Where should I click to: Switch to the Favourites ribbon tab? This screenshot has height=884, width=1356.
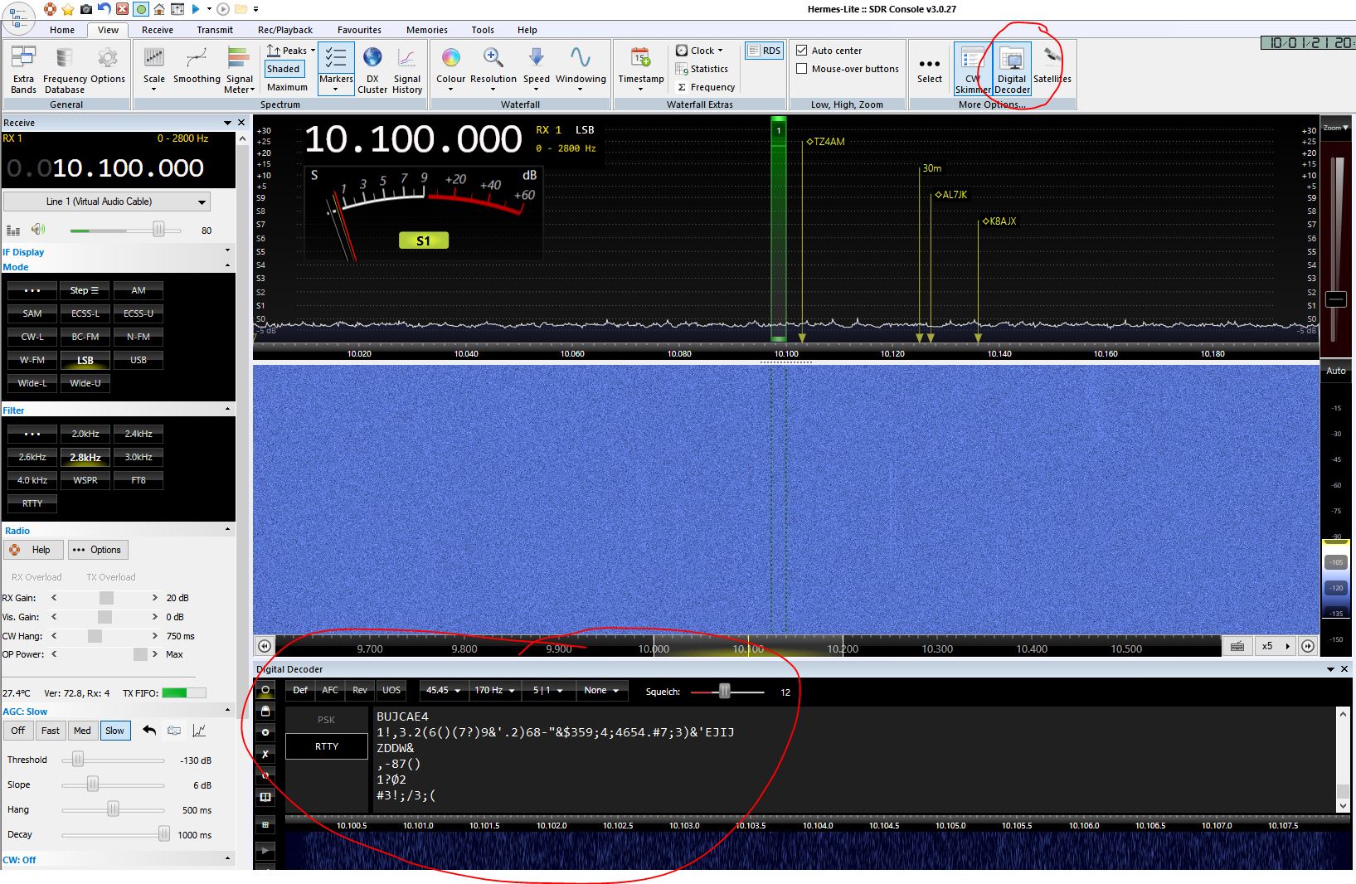(x=359, y=30)
